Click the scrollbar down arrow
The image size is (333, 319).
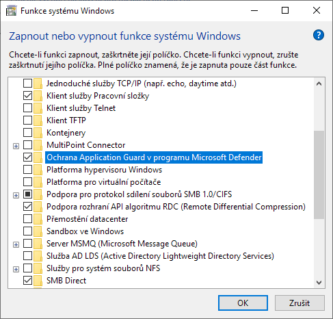point(319,283)
